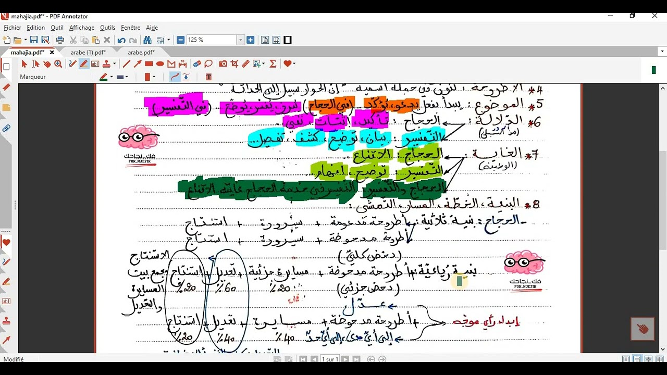The image size is (667, 375).
Task: Select the Eraser tool
Action: (197, 64)
